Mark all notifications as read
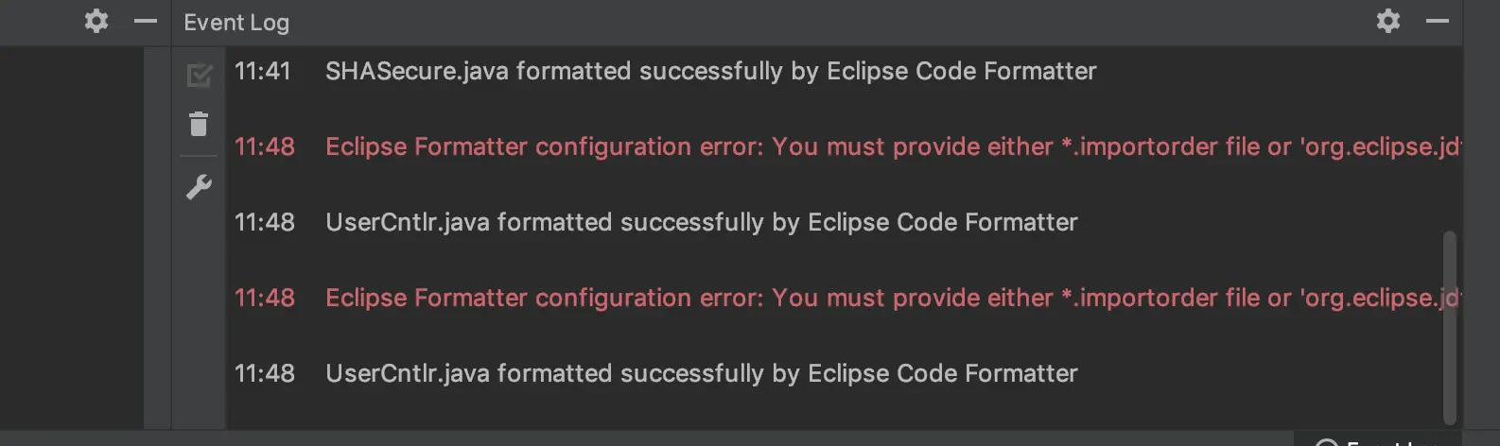This screenshot has height=446, width=1500. pos(199,75)
